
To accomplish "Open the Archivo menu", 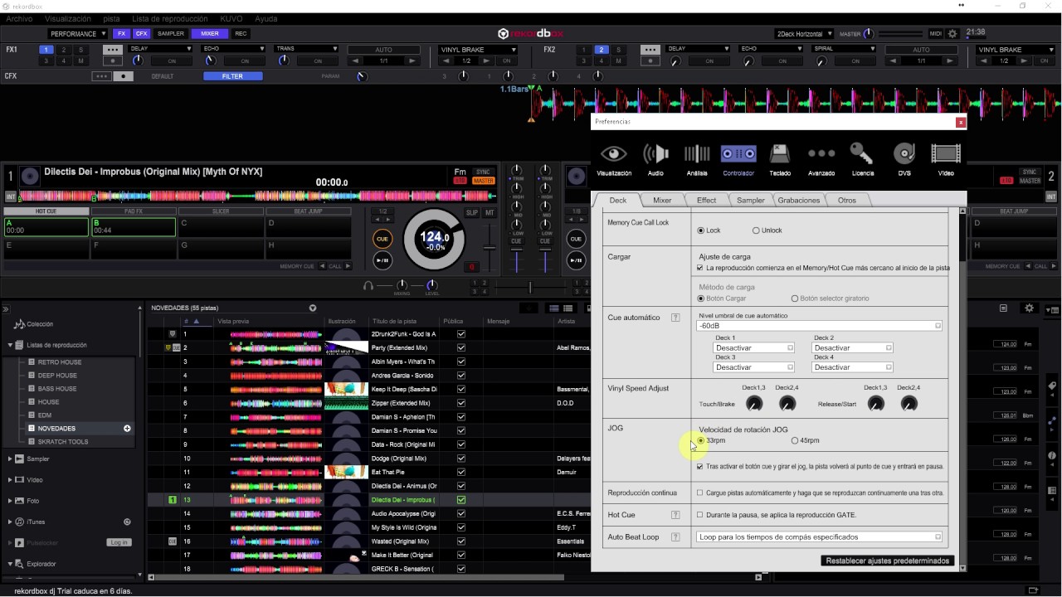I will click(19, 18).
